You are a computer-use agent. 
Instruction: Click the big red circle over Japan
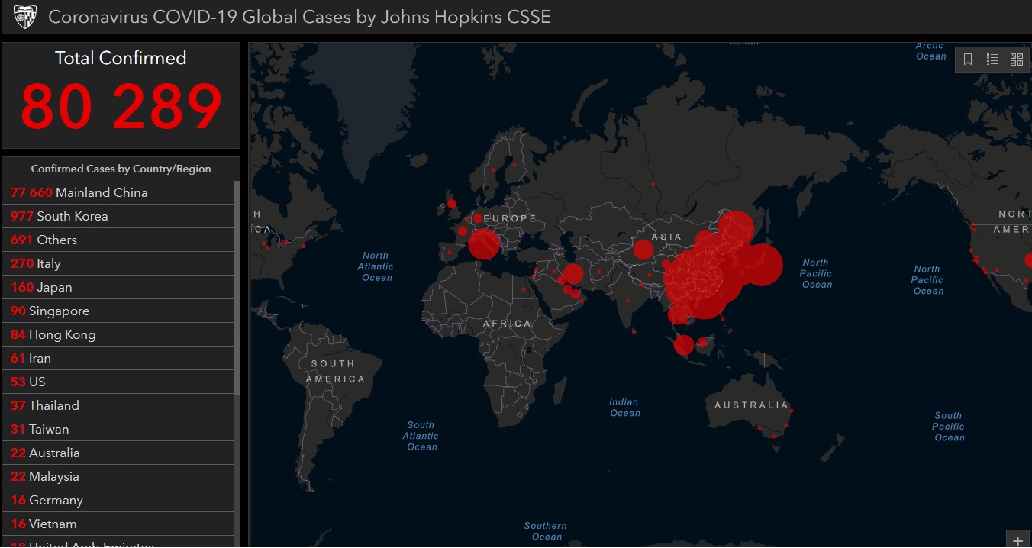tap(761, 266)
